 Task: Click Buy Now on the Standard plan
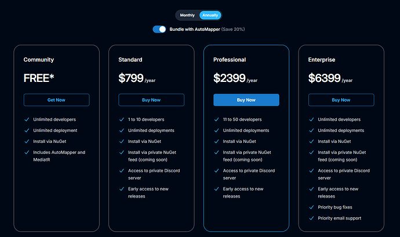pyautogui.click(x=151, y=100)
